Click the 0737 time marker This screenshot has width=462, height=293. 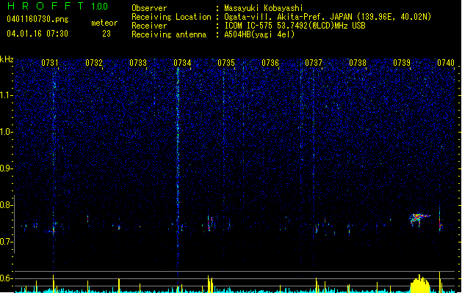coord(314,62)
